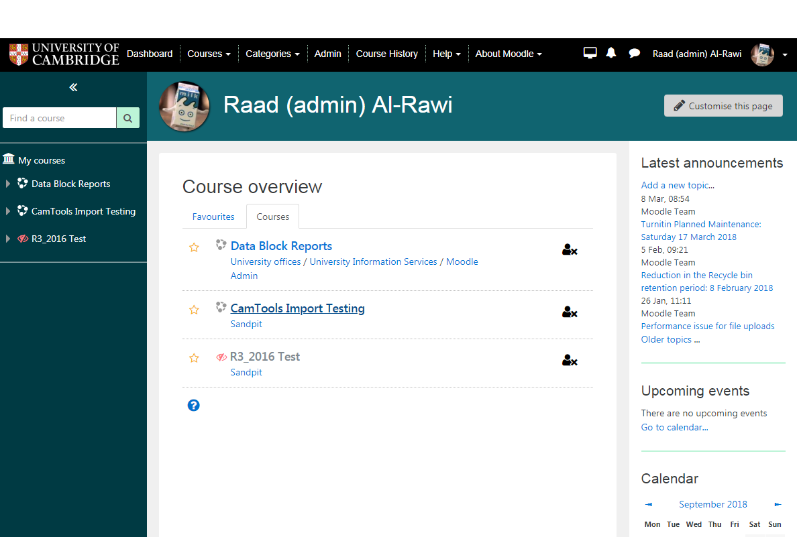Image resolution: width=797 pixels, height=537 pixels.
Task: Open September 2018 calendar month link
Action: [x=713, y=505]
